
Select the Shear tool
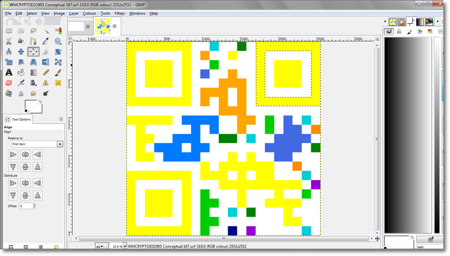click(21, 62)
